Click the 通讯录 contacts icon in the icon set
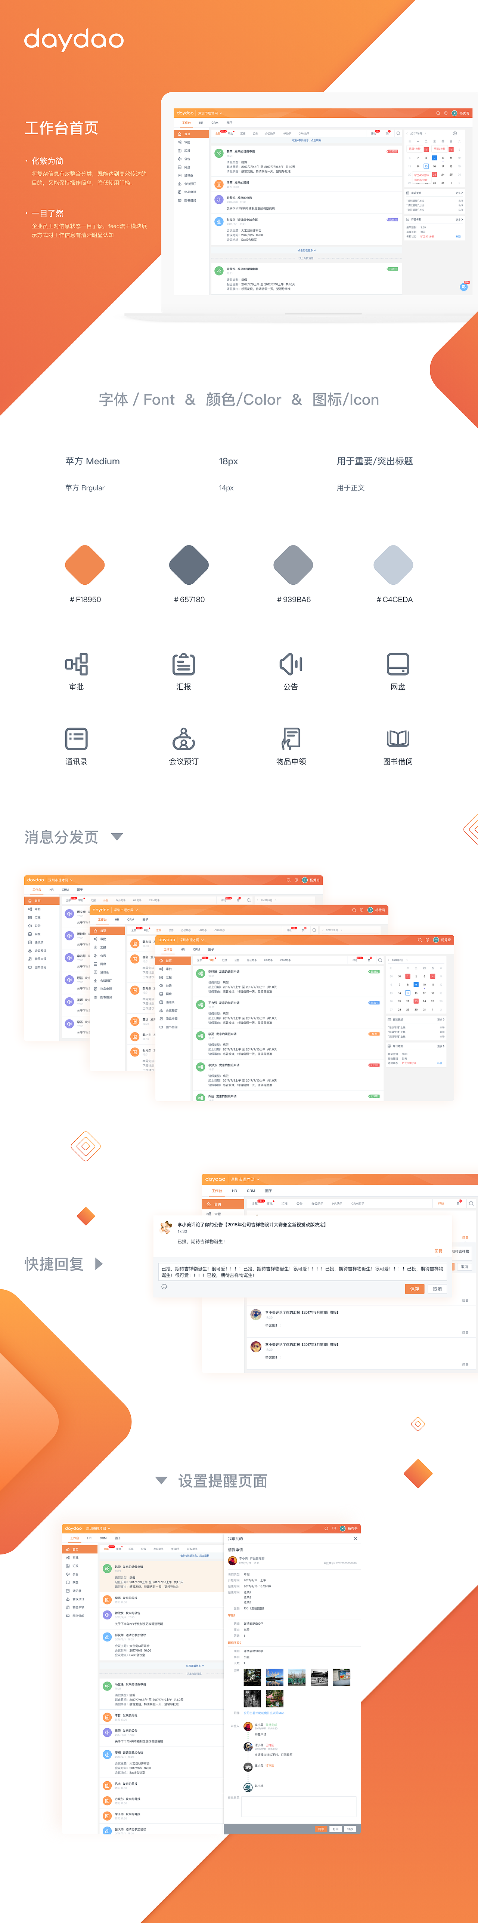The image size is (478, 1923). click(x=76, y=738)
